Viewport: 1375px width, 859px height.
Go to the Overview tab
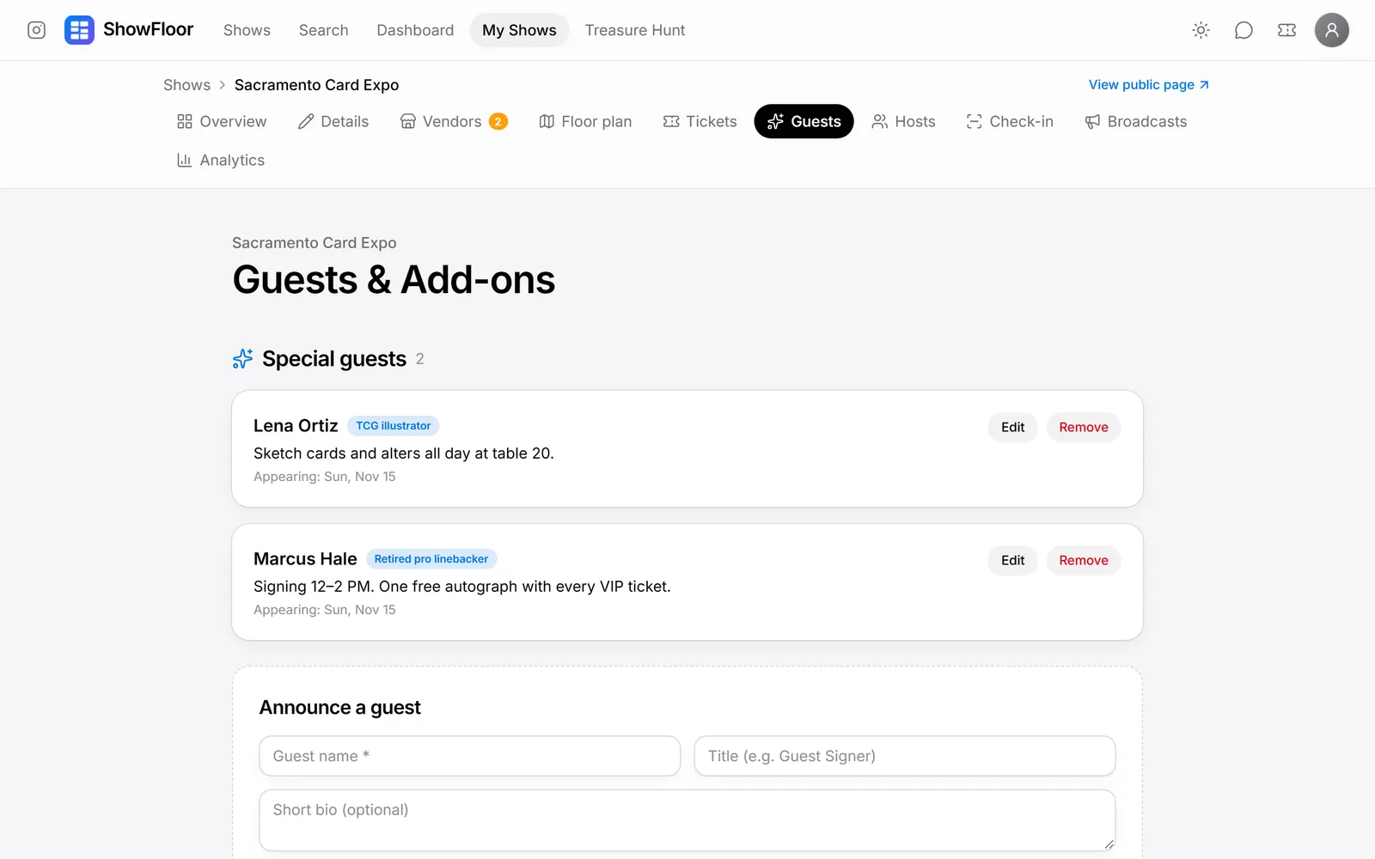(222, 121)
